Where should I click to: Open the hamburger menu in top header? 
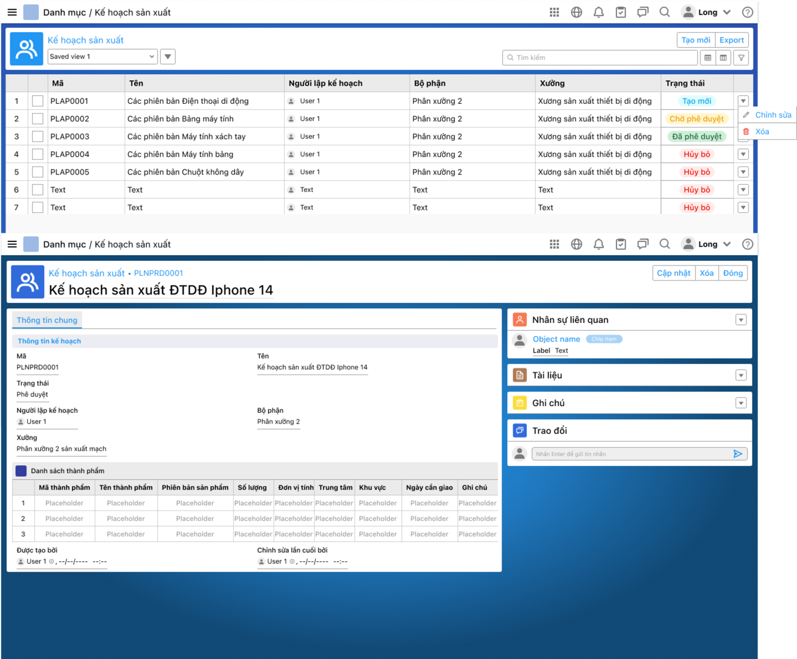(12, 12)
